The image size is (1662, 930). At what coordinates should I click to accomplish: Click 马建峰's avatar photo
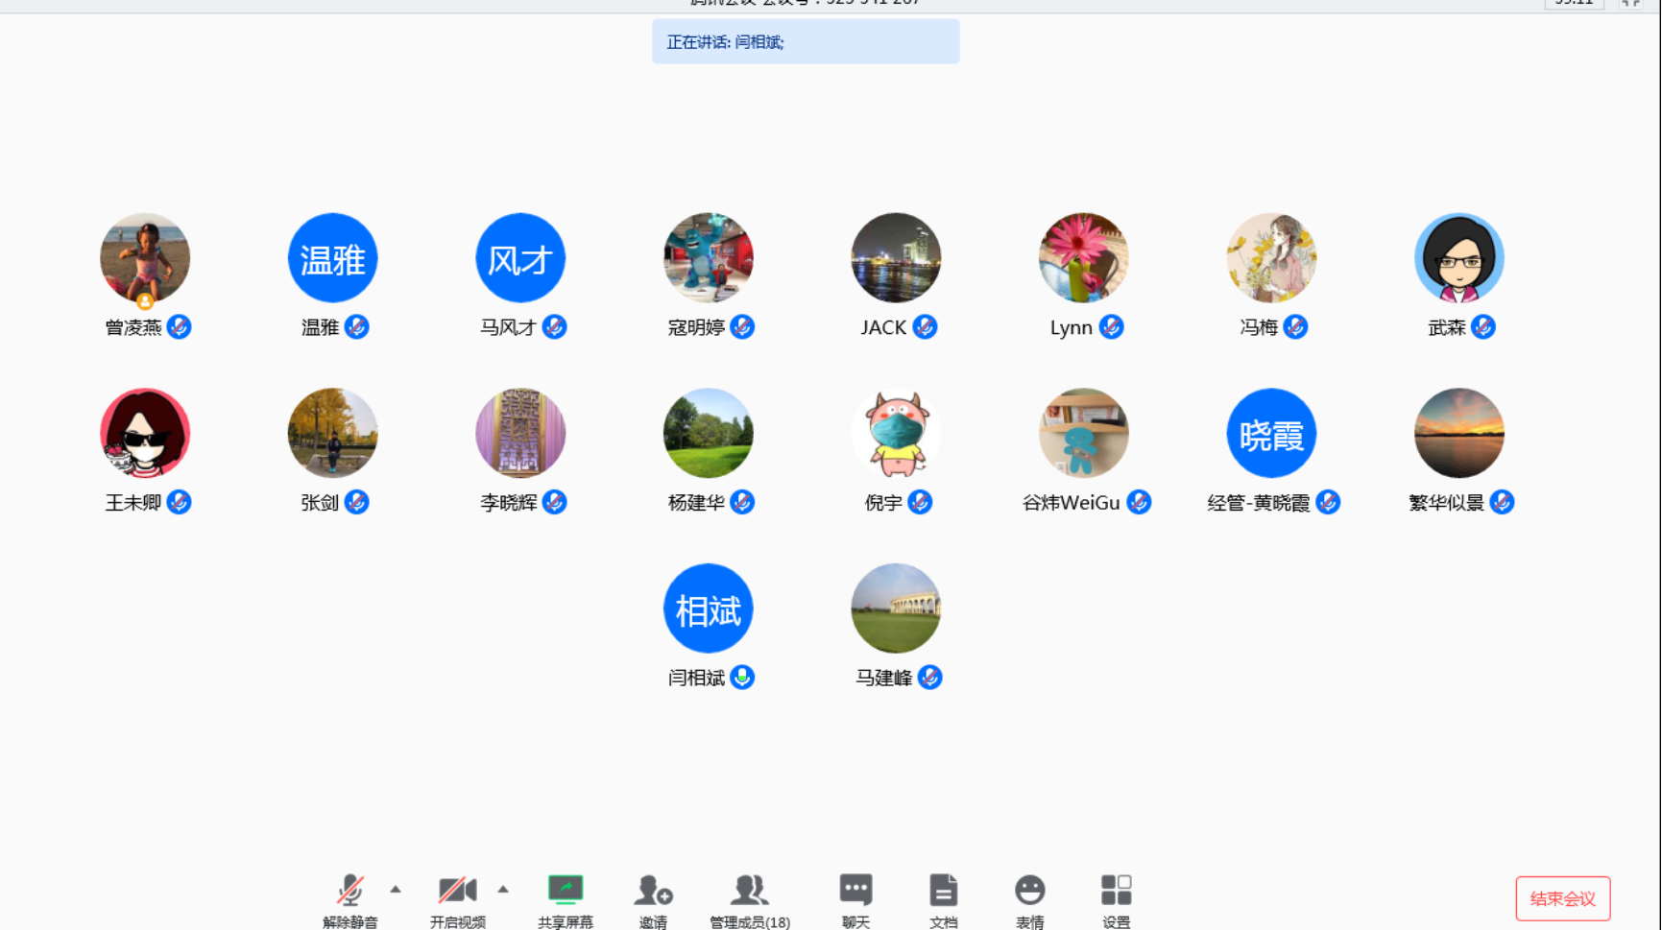pyautogui.click(x=895, y=608)
